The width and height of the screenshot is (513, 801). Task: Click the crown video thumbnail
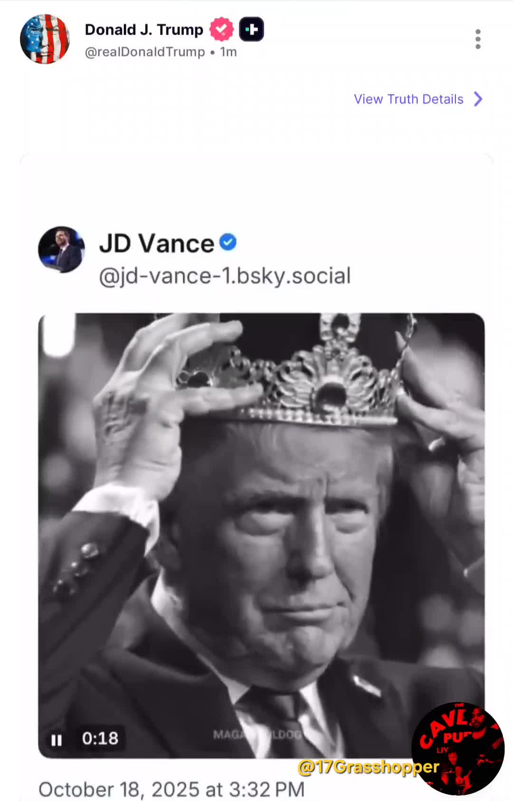coord(261,523)
